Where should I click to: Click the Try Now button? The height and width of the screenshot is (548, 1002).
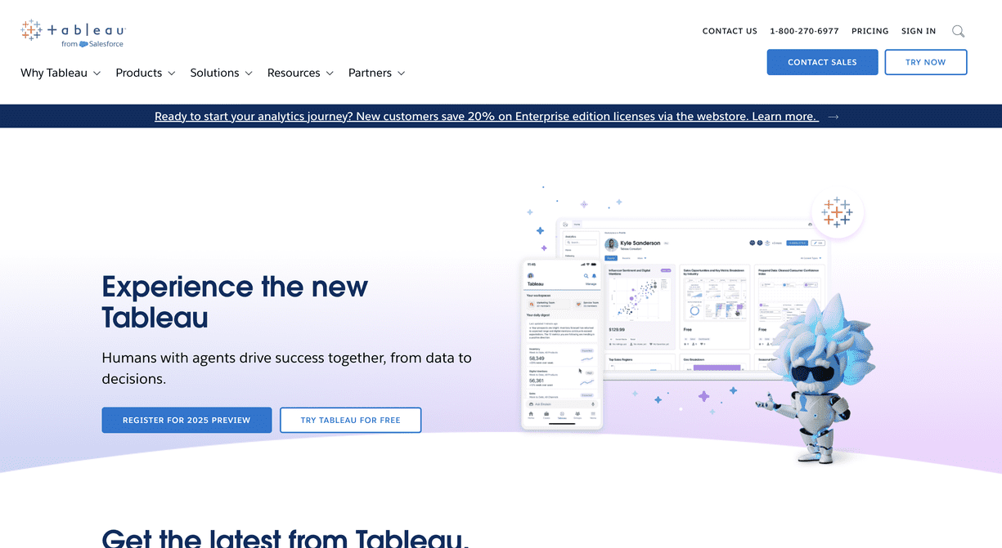pos(925,62)
